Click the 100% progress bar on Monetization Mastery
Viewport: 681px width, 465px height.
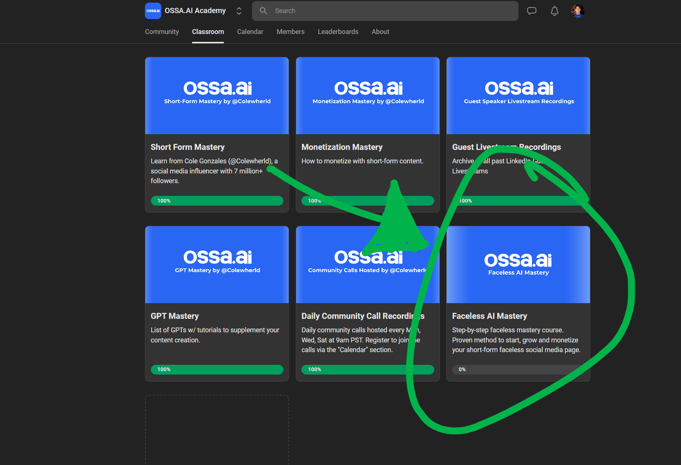pos(367,201)
